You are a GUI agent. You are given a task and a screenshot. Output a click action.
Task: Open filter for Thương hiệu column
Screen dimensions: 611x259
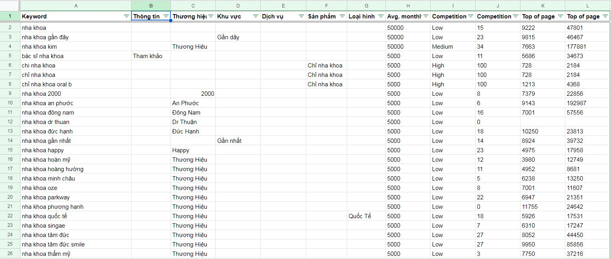(x=211, y=16)
